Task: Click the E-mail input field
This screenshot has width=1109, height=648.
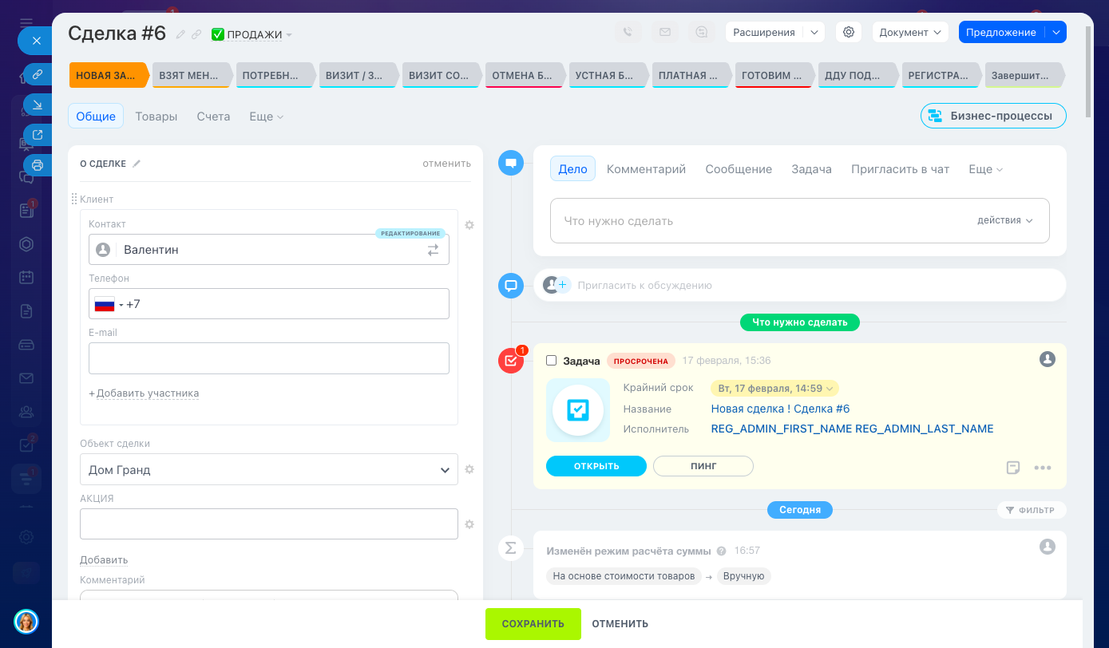Action: click(x=269, y=358)
